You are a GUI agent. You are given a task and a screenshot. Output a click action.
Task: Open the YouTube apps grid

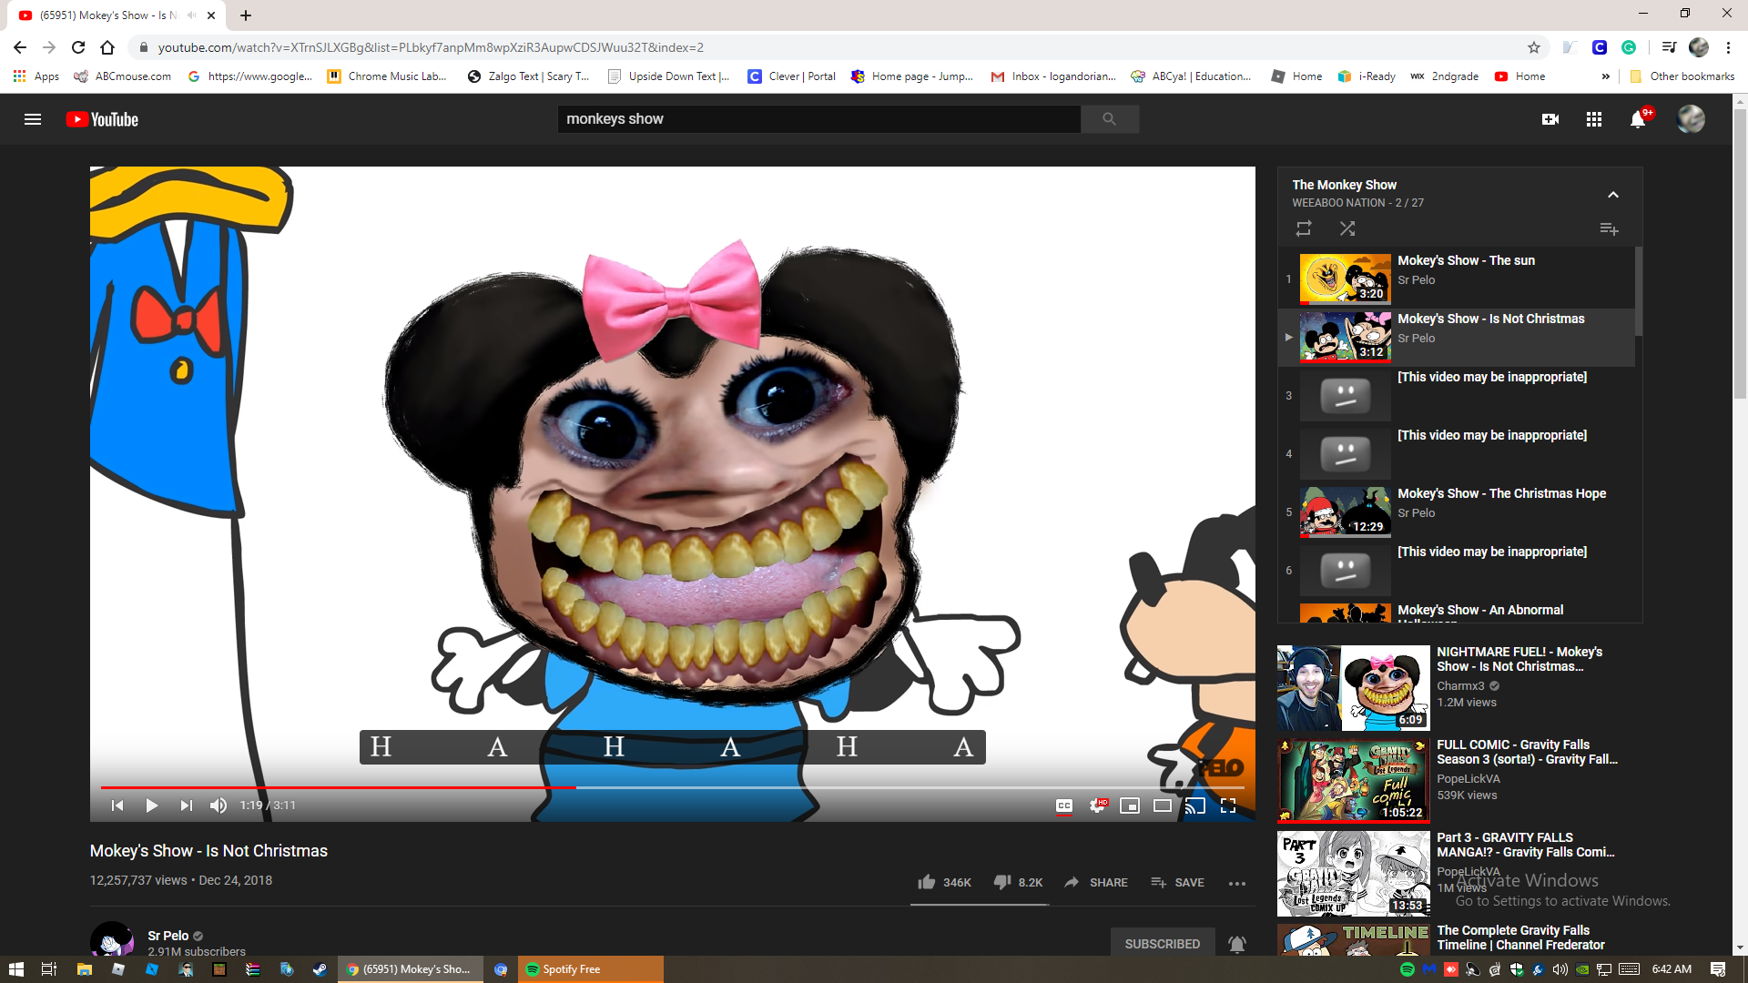(1594, 119)
